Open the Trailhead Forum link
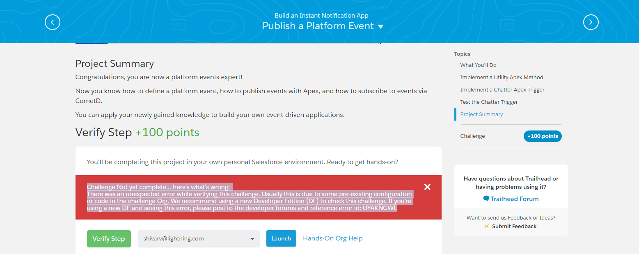The width and height of the screenshot is (639, 254). (515, 199)
